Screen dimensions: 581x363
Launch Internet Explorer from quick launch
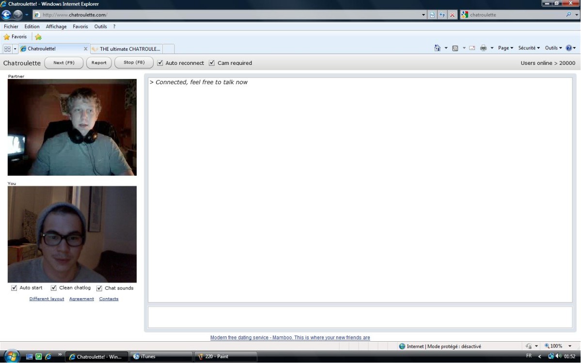pyautogui.click(x=48, y=357)
